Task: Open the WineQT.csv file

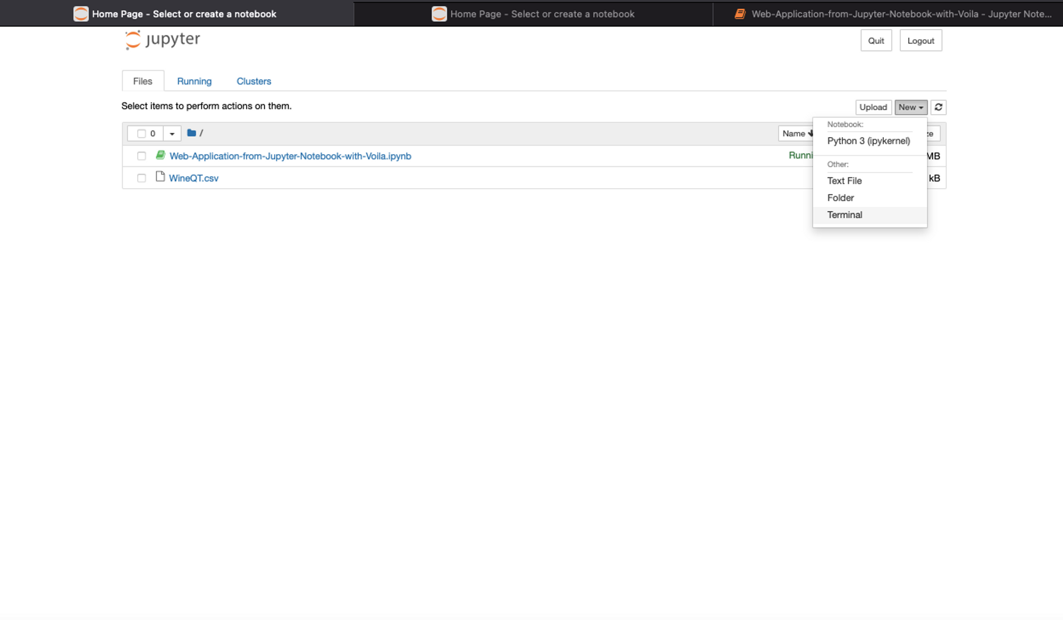Action: 193,179
